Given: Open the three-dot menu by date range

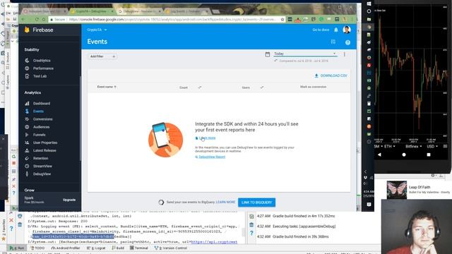Looking at the screenshot, I should coord(344,54).
